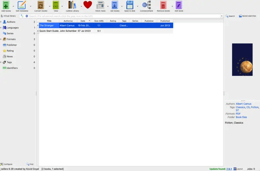Select The Stranger book row
Viewport: 260px width, 171px height.
coord(106,26)
